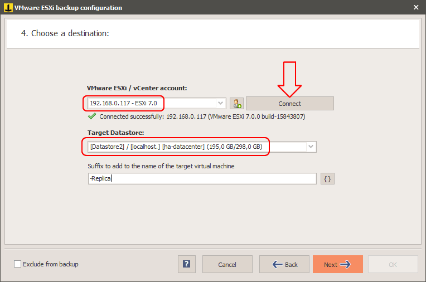This screenshot has height=282, width=426.
Task: Expand the ESXi/vCenter account dropdown arrow
Action: pos(221,103)
